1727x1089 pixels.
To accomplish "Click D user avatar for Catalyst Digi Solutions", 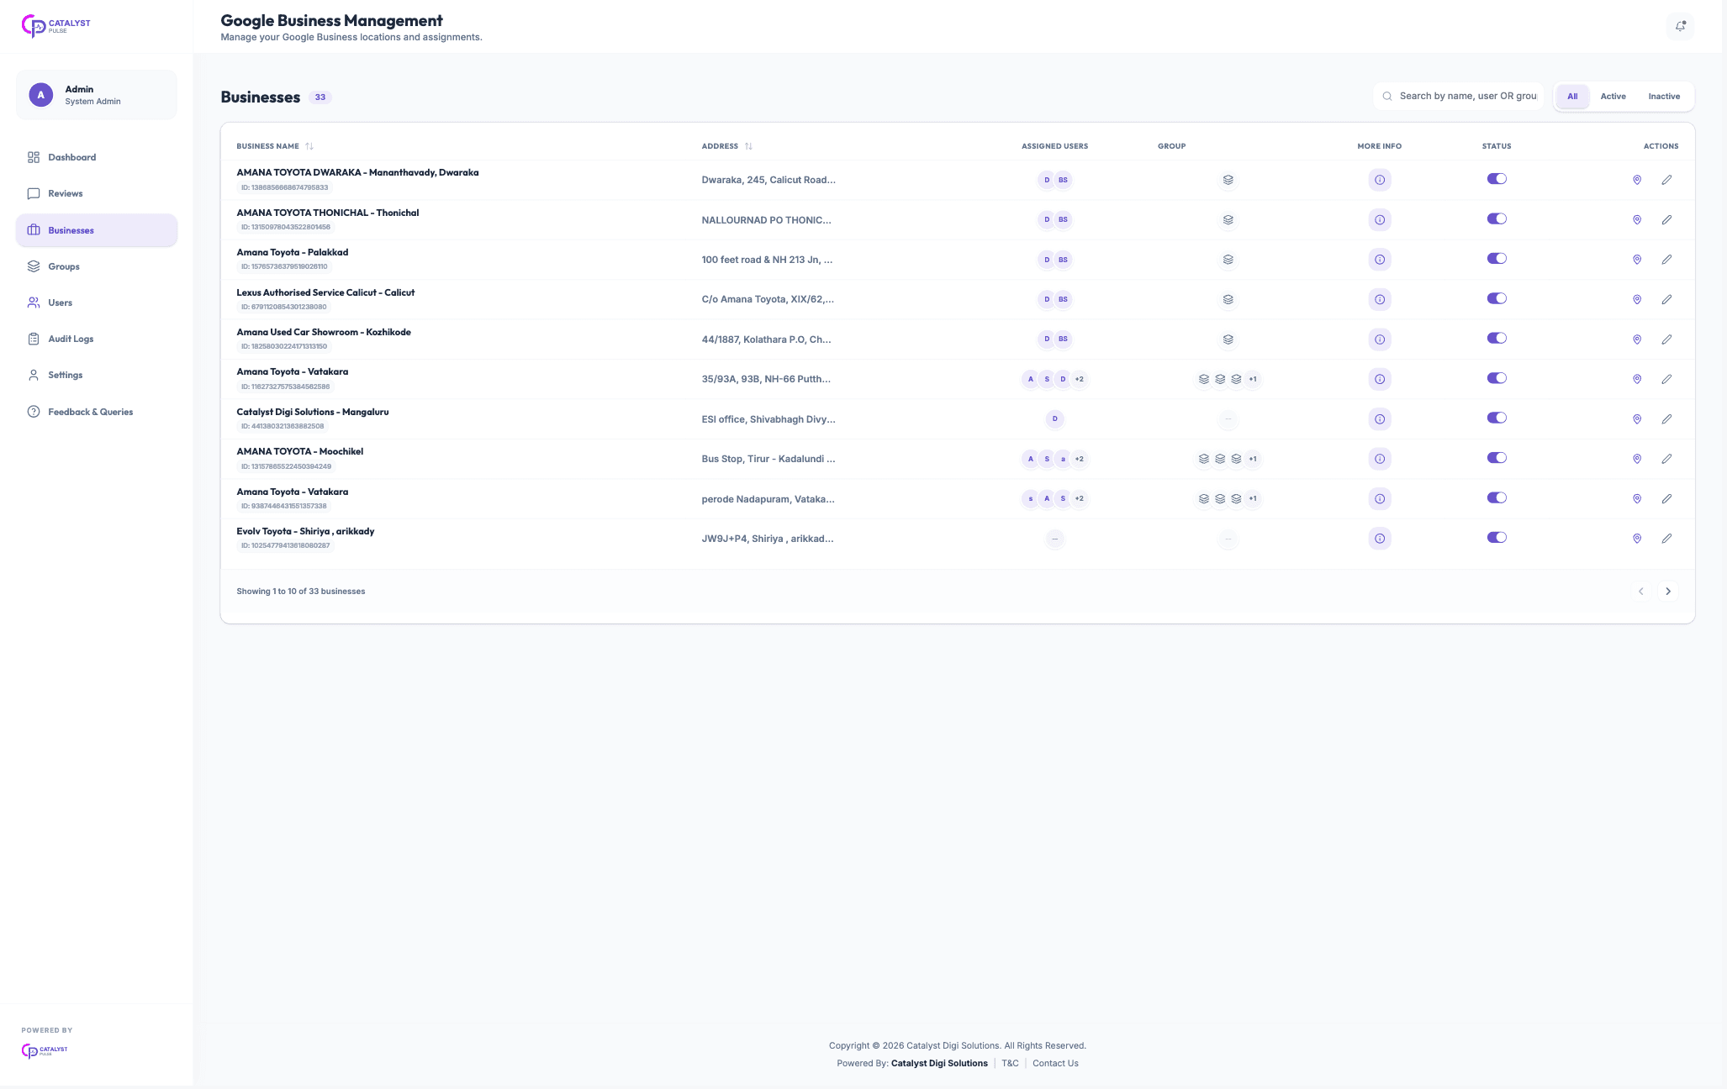I will click(x=1055, y=419).
